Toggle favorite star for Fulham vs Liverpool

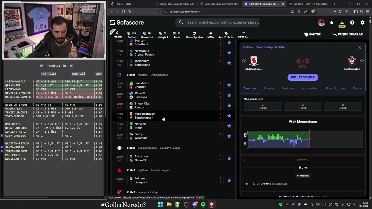click(229, 180)
